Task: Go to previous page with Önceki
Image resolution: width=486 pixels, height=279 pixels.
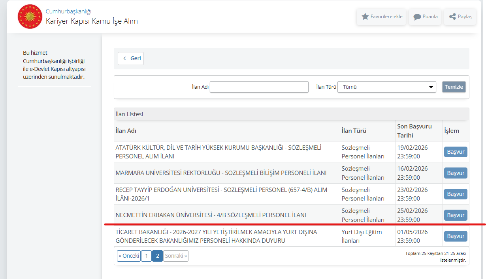Action: [129, 256]
